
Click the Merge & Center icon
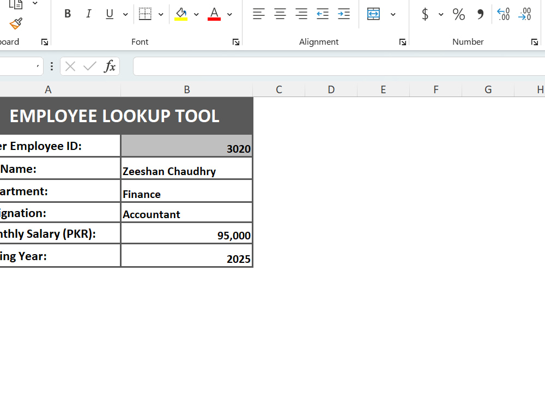coord(373,14)
